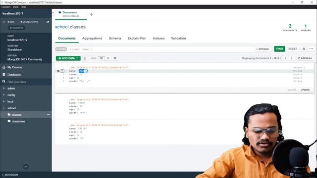Switch to list view
This screenshot has width=317, height=178.
[101, 58]
